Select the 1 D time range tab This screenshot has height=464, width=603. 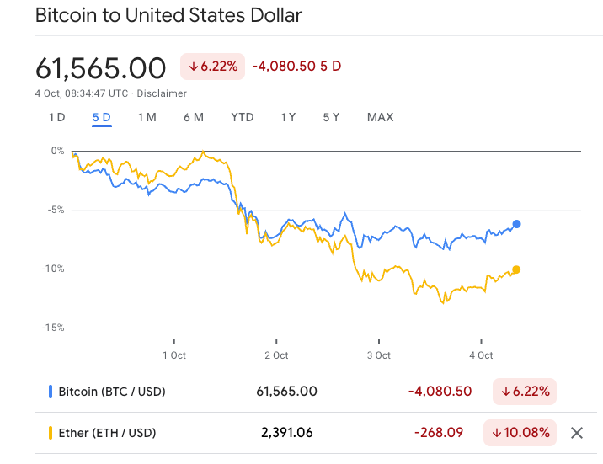click(x=56, y=117)
